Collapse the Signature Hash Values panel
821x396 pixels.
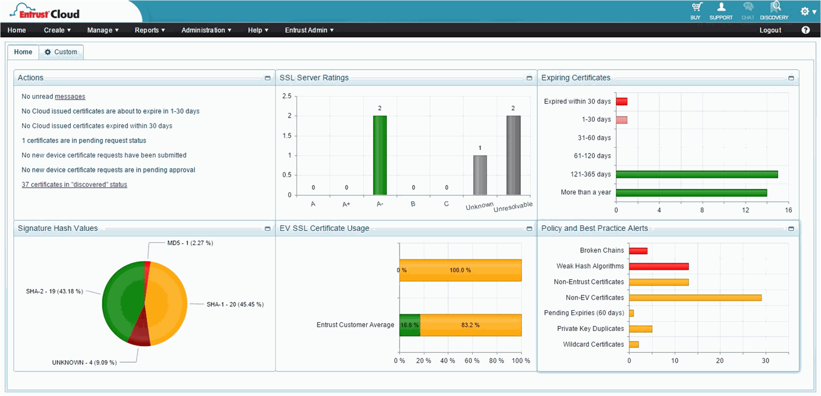268,229
